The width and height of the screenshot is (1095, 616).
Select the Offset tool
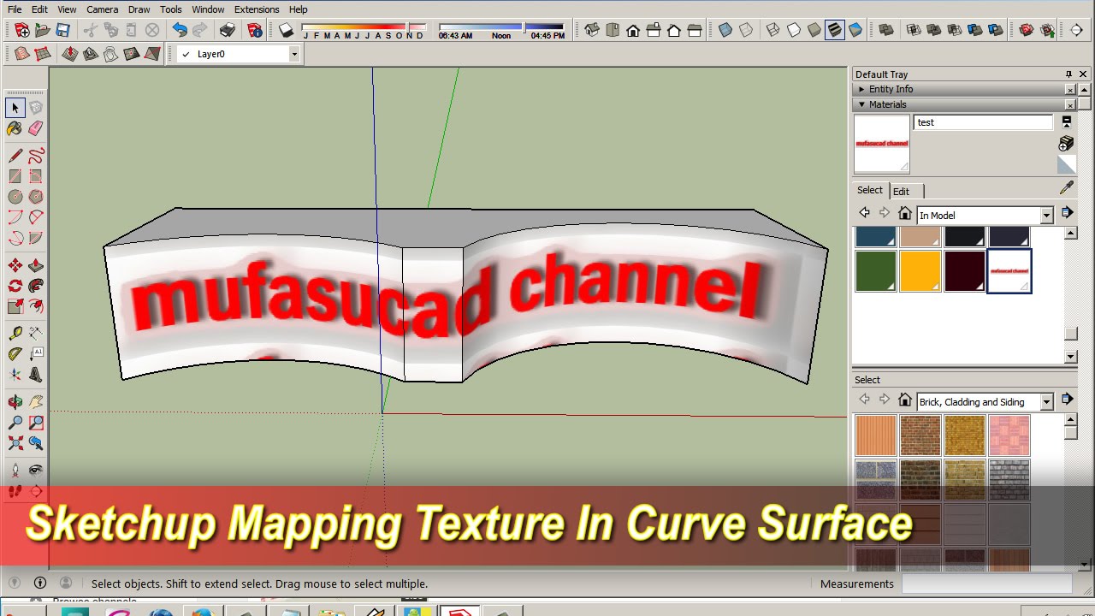pos(36,306)
